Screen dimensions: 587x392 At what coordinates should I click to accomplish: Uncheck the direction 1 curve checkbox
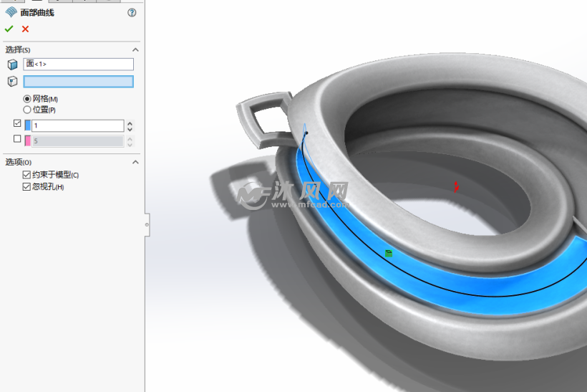click(x=17, y=123)
